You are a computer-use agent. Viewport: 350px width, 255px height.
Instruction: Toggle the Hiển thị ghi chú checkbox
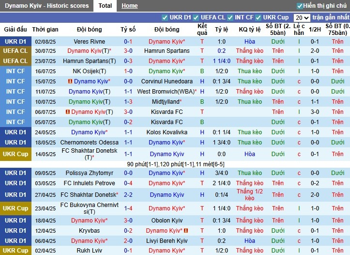pos(300,6)
